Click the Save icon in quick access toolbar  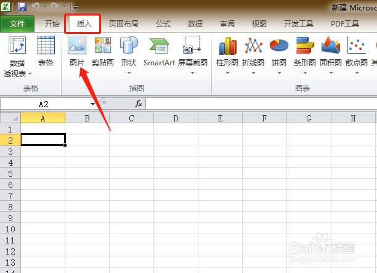[x=22, y=7]
